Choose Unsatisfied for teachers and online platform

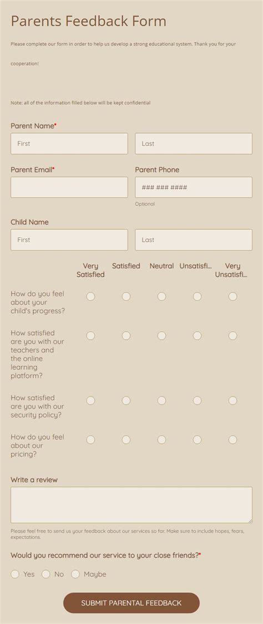click(197, 336)
